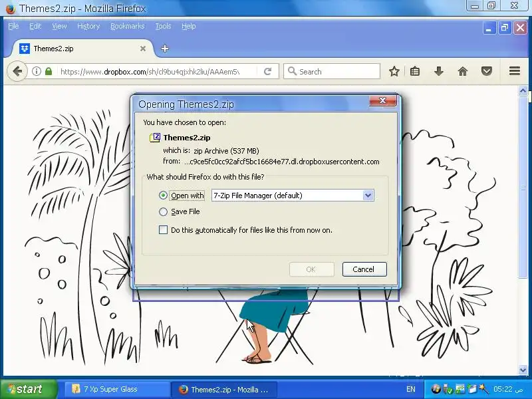Minimize the inner Firefox window
532x399 pixels.
(x=489, y=28)
